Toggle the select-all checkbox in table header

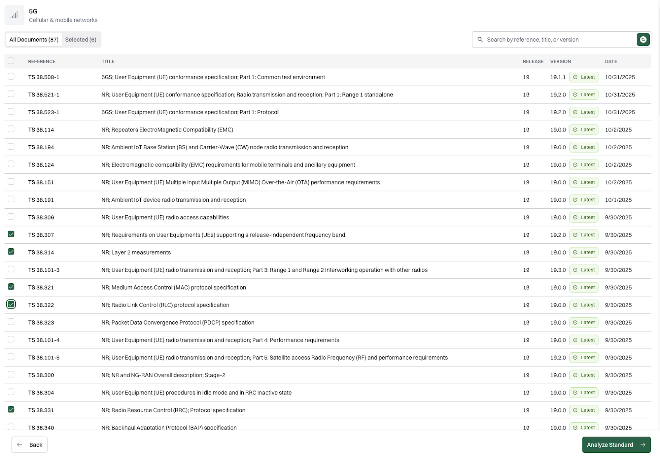point(11,61)
